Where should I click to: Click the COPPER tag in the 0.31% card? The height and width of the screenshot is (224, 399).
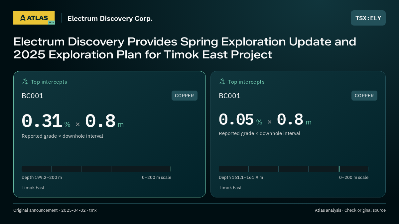tap(185, 96)
